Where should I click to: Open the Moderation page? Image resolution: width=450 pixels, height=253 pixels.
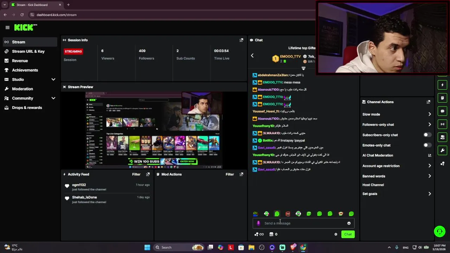tap(30, 89)
